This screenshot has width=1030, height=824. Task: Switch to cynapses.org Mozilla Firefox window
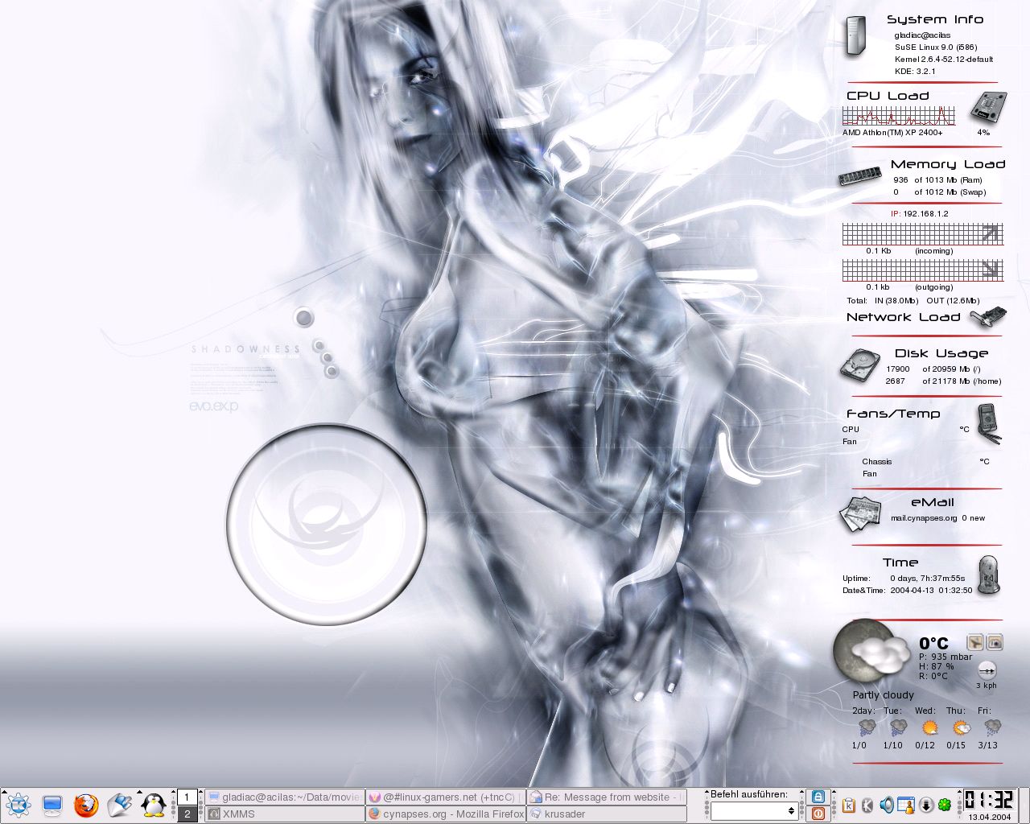click(x=446, y=814)
